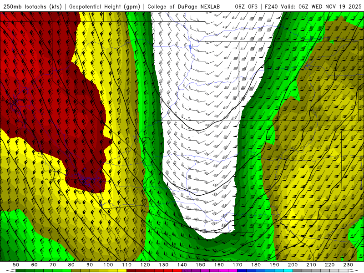This screenshot has width=364, height=273.
Task: Click the cyan swatch just before 200
Action: click(x=288, y=270)
